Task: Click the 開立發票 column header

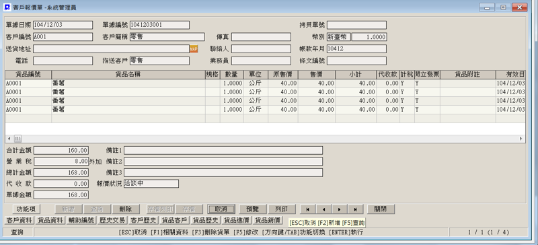Action: click(x=427, y=74)
